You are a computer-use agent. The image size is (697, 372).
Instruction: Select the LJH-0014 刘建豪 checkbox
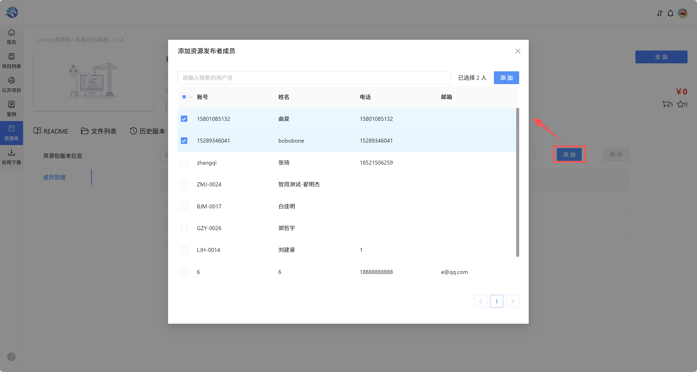[184, 250]
